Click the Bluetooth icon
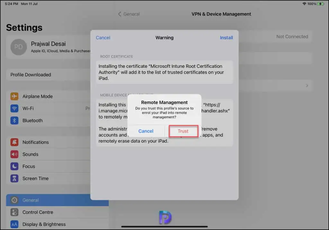The height and width of the screenshot is (230, 329). 14,121
